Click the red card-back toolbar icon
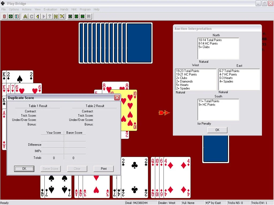 point(4,17)
